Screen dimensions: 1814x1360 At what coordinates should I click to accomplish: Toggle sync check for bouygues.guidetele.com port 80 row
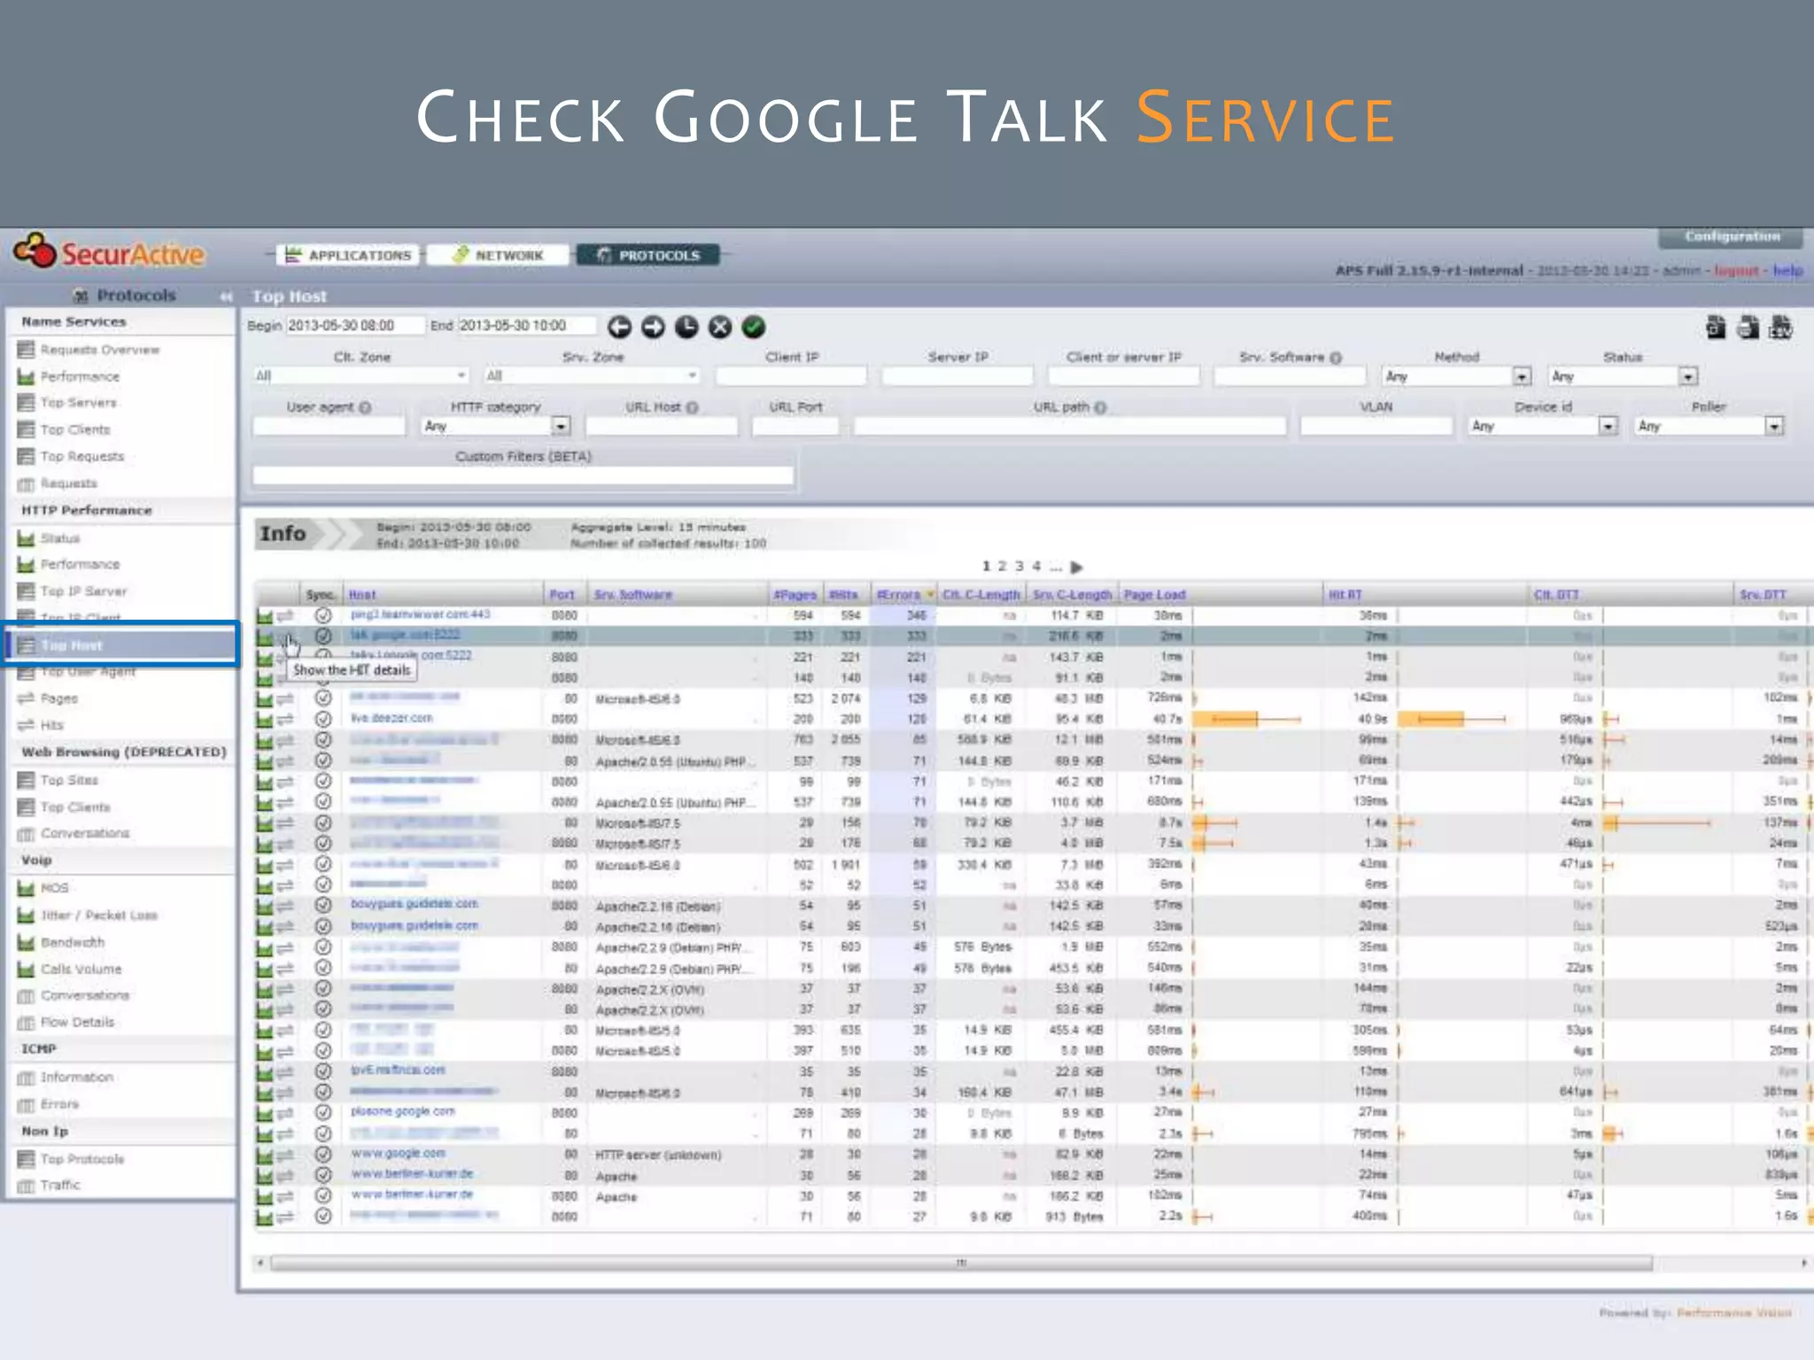coord(323,926)
